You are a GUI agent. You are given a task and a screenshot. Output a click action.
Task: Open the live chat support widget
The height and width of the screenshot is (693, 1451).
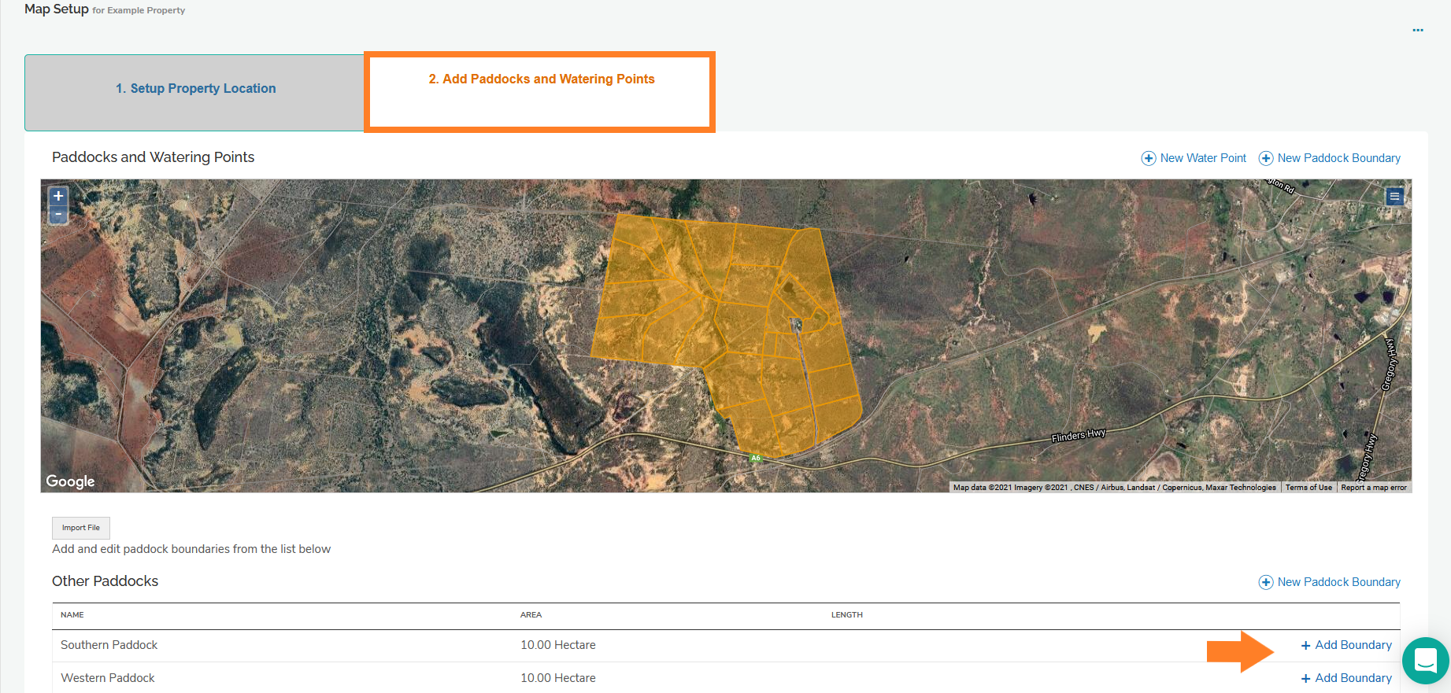tap(1425, 661)
